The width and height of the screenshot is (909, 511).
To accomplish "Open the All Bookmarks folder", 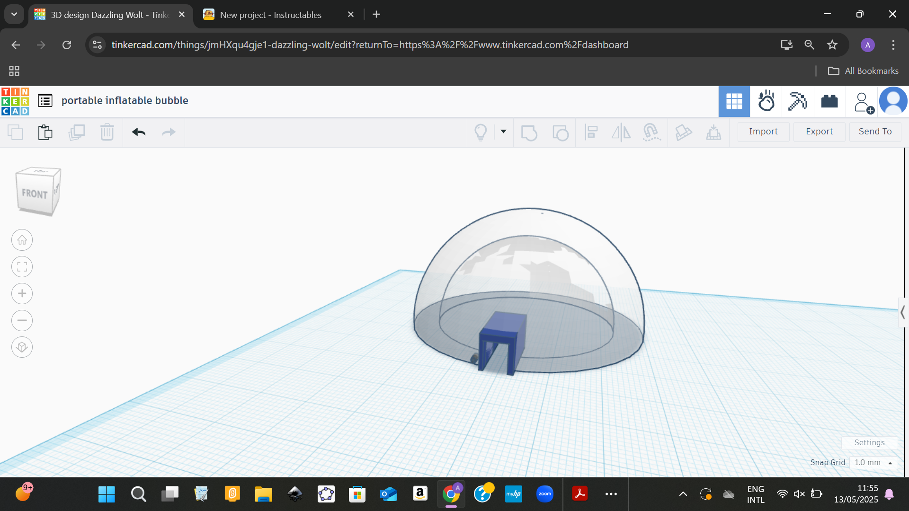I will 863,71.
